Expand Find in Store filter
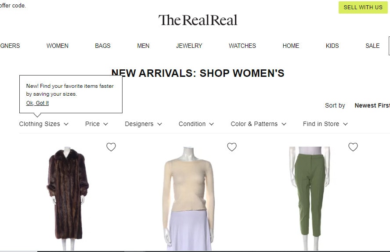Screen dimensions: 390x252 (325, 124)
